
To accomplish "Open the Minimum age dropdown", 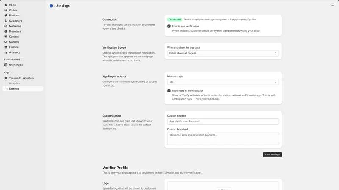I will tap(223, 82).
